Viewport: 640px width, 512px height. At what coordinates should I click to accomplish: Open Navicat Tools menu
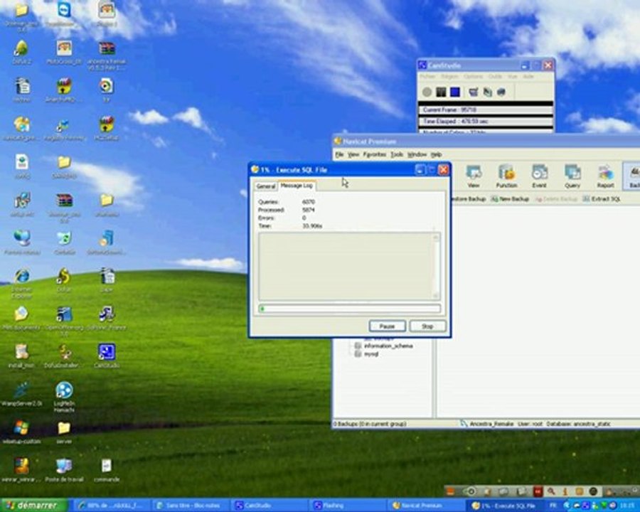pyautogui.click(x=397, y=154)
